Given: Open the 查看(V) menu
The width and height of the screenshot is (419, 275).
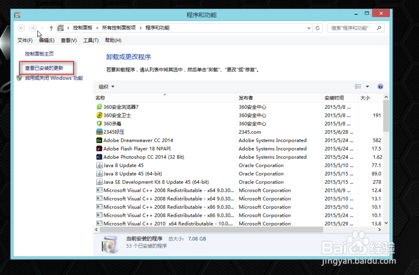Looking at the screenshot, I should coord(68,40).
